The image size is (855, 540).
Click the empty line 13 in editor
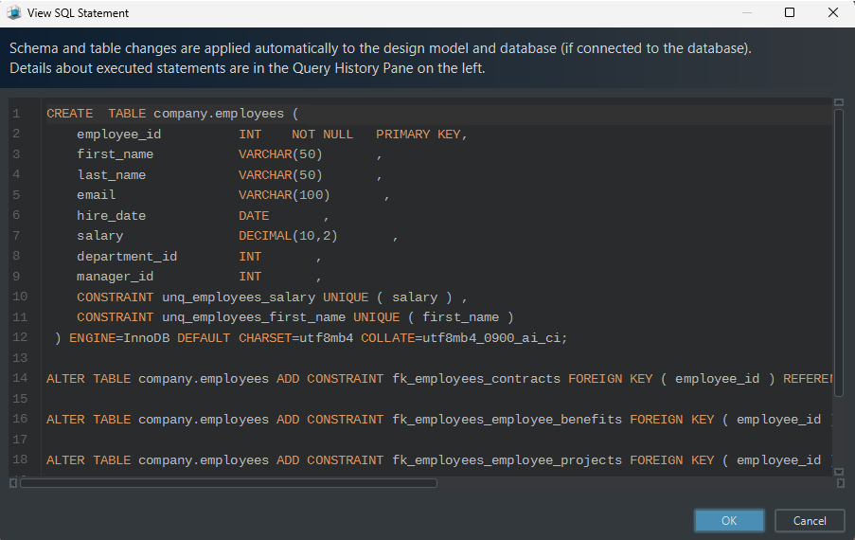[436, 358]
